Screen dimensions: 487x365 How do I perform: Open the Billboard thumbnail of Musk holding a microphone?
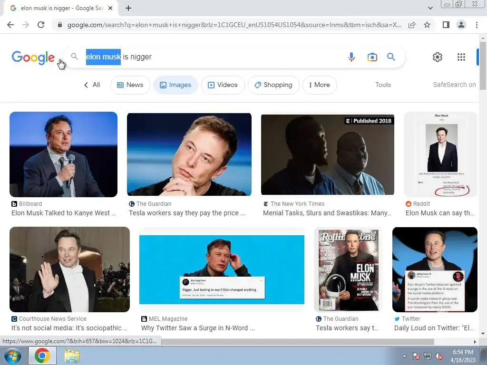pos(63,154)
